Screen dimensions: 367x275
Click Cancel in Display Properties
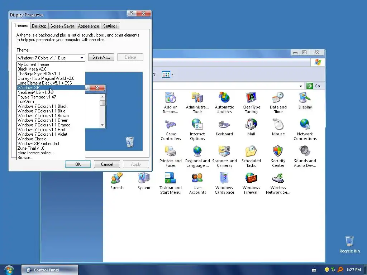click(x=107, y=164)
